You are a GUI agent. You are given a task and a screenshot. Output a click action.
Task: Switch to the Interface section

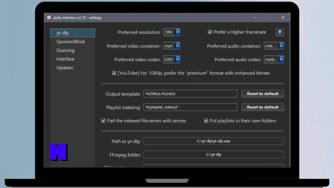pos(65,59)
